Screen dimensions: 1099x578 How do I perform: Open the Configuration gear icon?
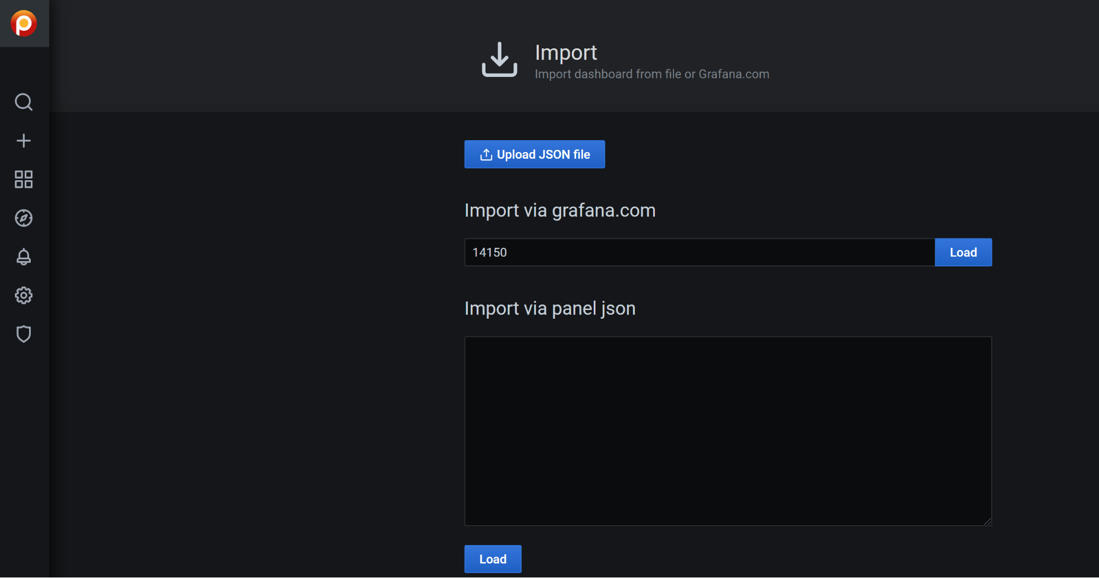click(x=24, y=295)
